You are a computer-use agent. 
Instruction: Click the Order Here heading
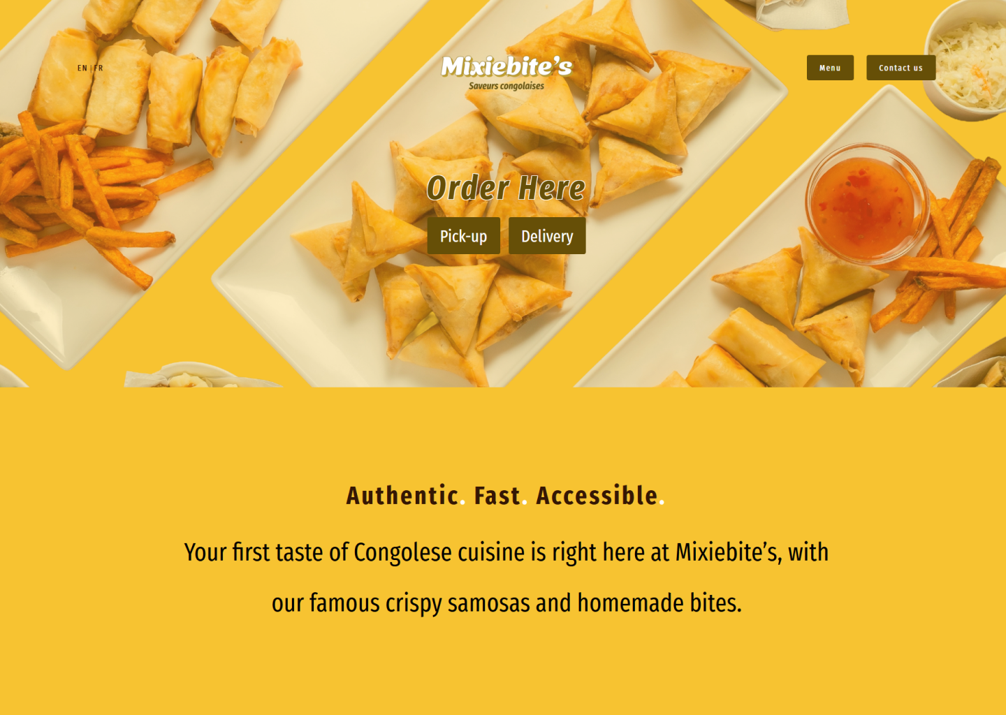(x=506, y=188)
